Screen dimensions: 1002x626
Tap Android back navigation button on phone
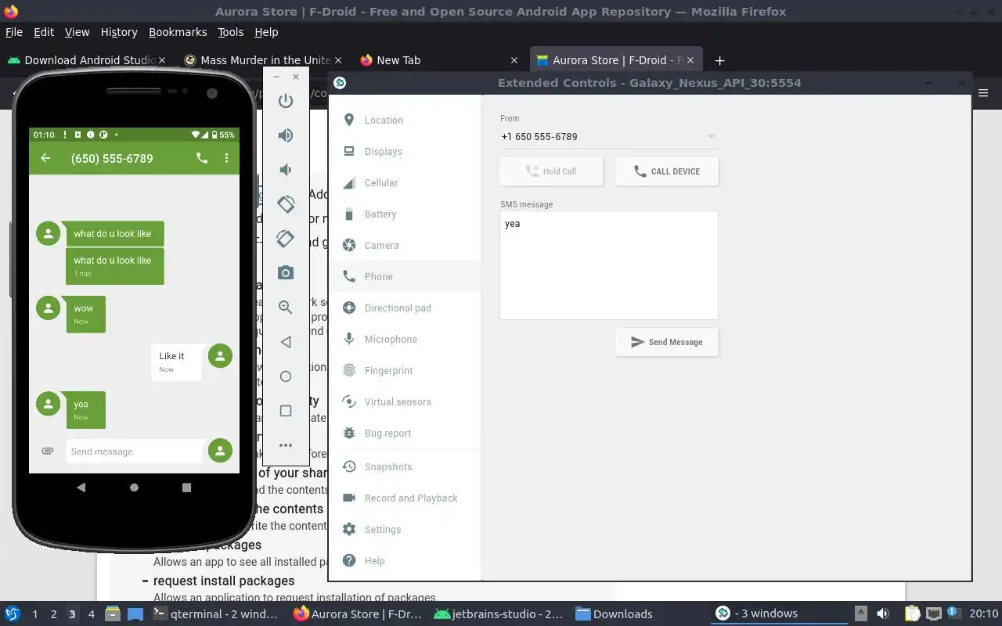[81, 487]
